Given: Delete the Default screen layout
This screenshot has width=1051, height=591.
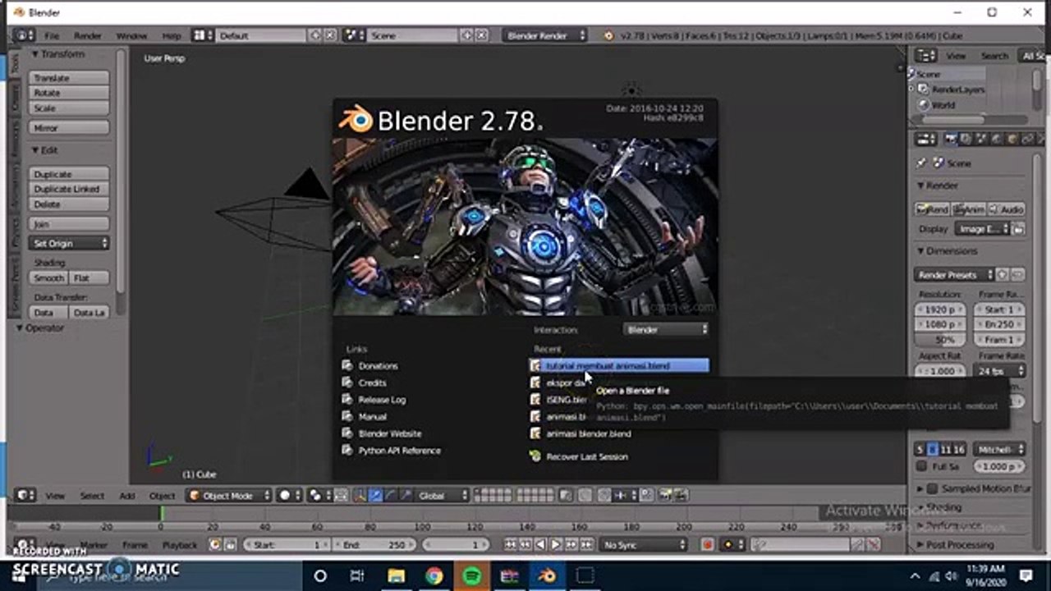Looking at the screenshot, I should (330, 35).
